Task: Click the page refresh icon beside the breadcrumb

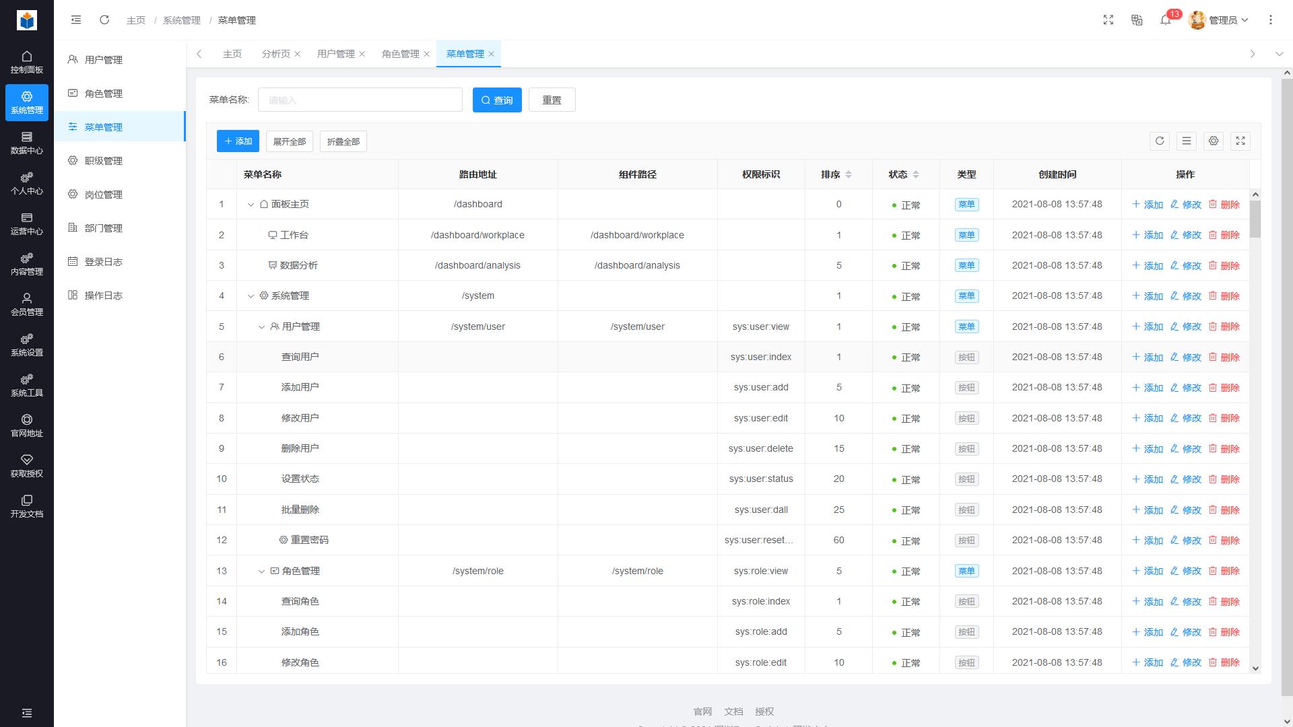Action: pos(104,20)
